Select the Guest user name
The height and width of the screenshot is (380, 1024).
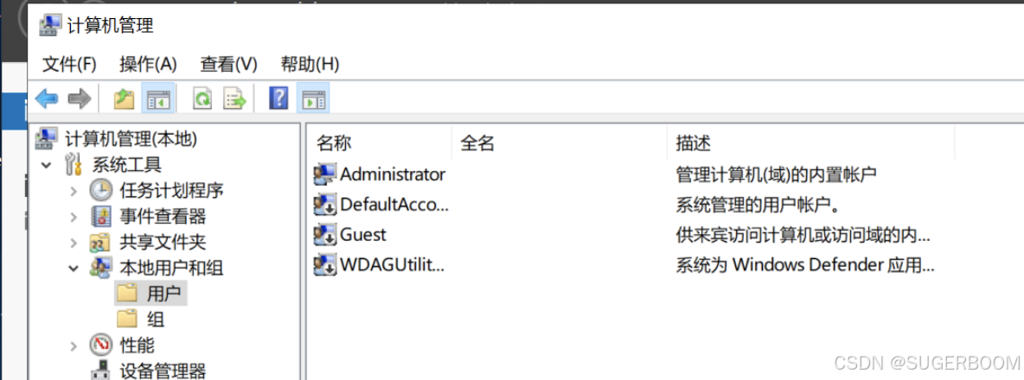tap(363, 235)
